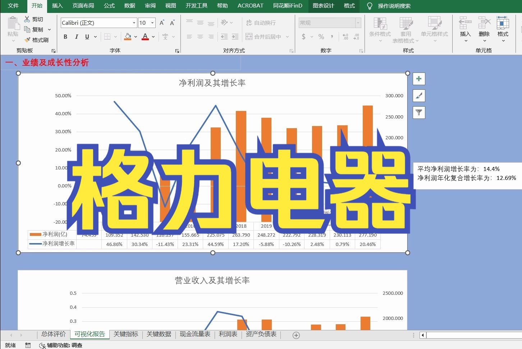Click the borders icon
522x349 pixels.
tap(107, 37)
